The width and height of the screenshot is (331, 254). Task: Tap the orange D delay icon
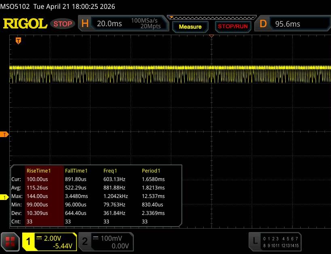point(263,24)
